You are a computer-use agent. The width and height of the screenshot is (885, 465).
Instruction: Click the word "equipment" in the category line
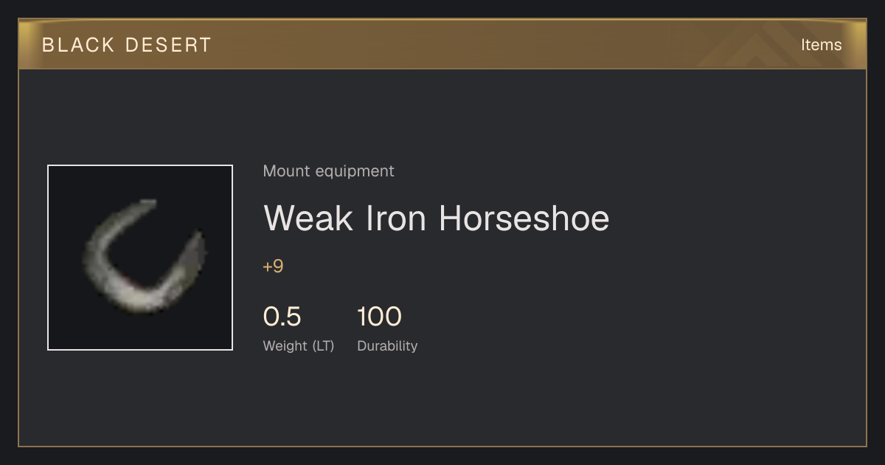[355, 171]
